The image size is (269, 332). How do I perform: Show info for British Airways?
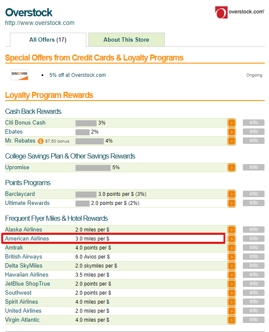click(254, 256)
